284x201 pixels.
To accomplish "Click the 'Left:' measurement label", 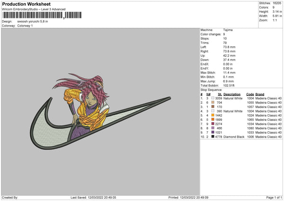I will point(204,47).
